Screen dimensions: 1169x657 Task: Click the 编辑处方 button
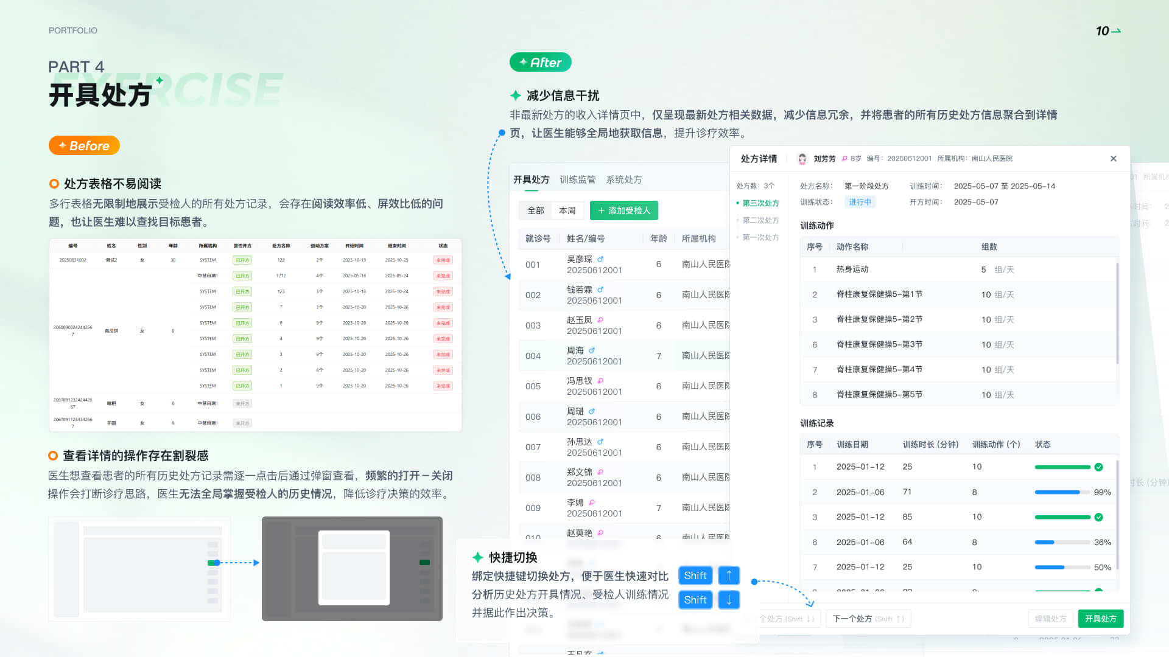pyautogui.click(x=1050, y=619)
